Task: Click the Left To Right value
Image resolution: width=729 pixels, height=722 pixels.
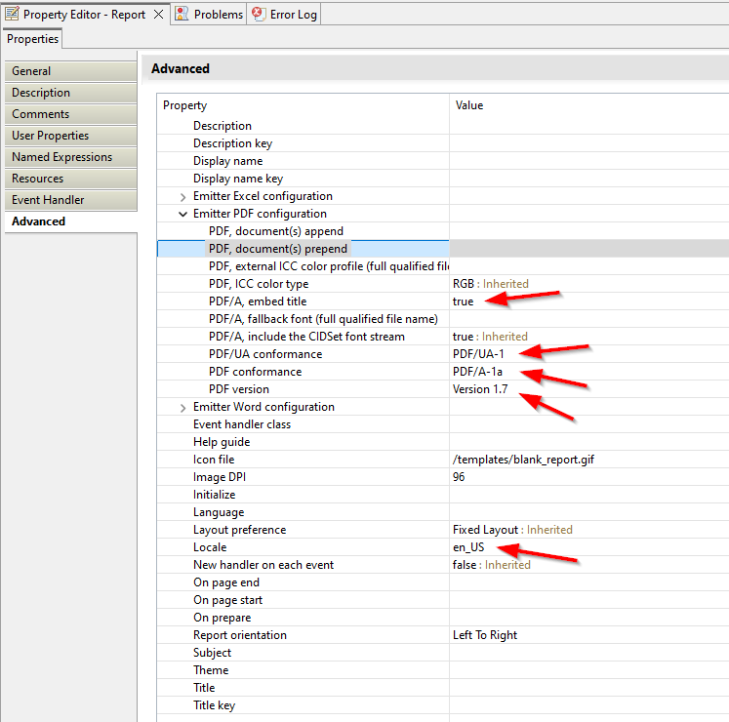Action: pos(485,635)
